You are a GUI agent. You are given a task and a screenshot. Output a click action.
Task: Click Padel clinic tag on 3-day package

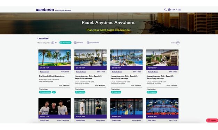(116, 92)
